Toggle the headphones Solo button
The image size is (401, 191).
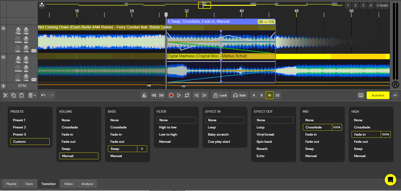click(239, 95)
